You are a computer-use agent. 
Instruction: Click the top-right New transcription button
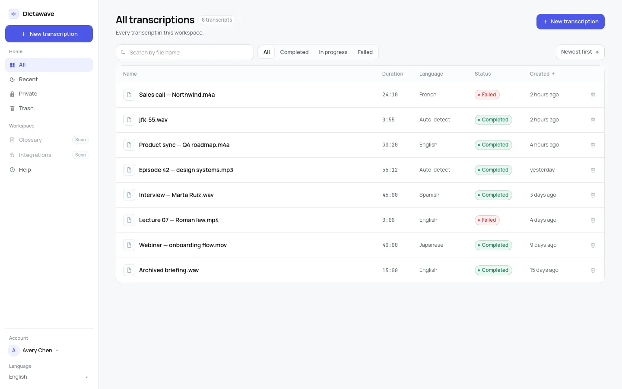571,22
